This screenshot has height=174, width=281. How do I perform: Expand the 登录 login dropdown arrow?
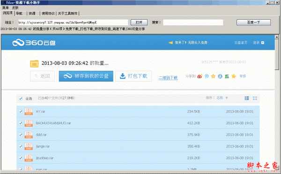click(x=263, y=43)
